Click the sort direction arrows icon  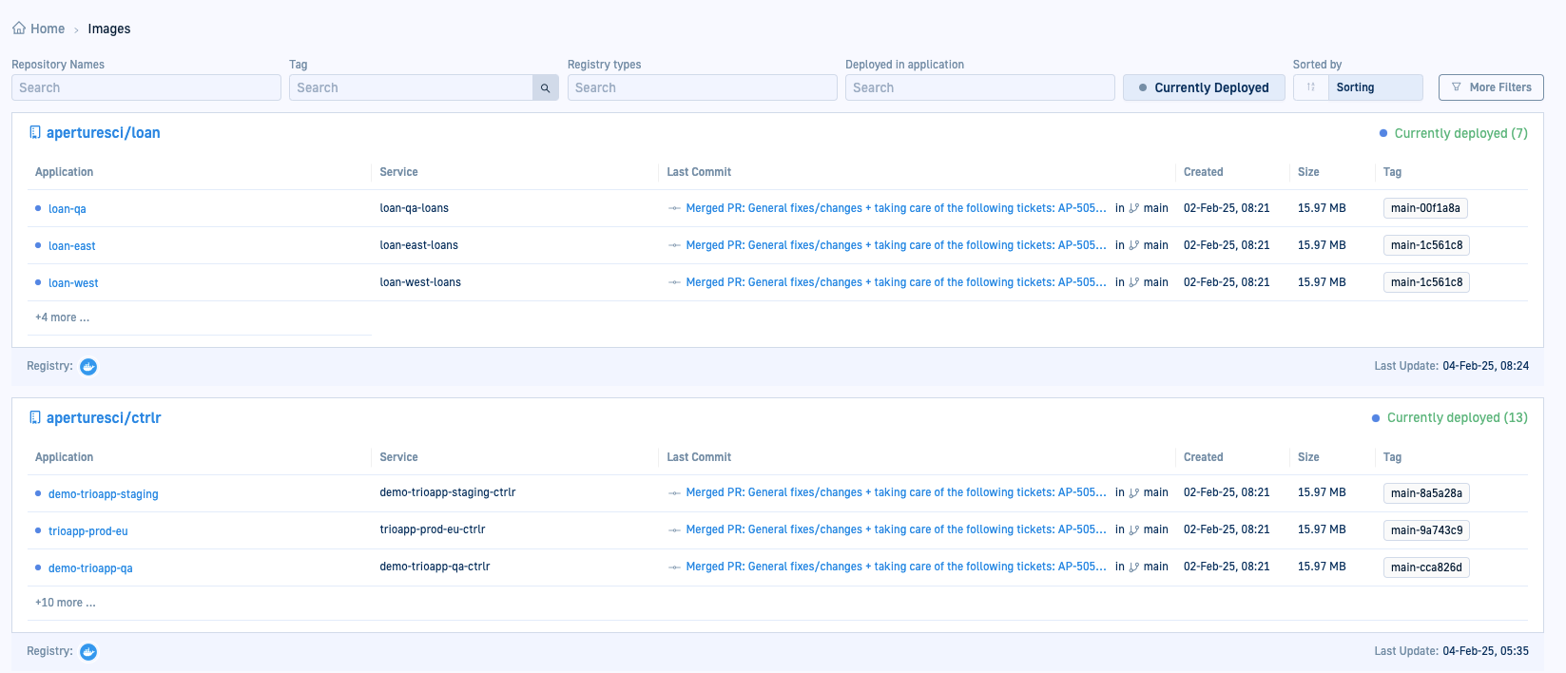point(1310,87)
